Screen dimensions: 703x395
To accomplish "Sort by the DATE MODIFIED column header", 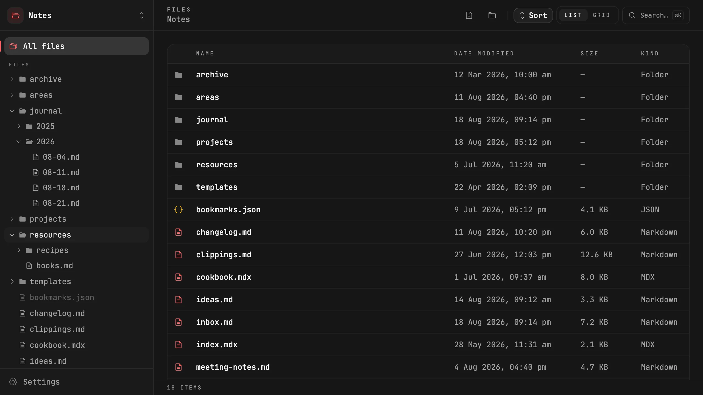I will pyautogui.click(x=484, y=53).
